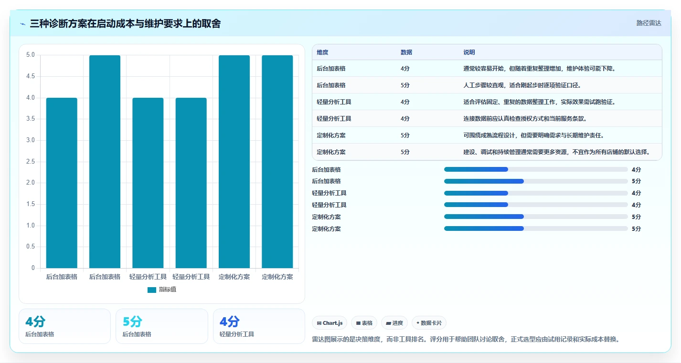
Task: Click the 后台加表格 progress bar showing 5分
Action: click(536, 181)
